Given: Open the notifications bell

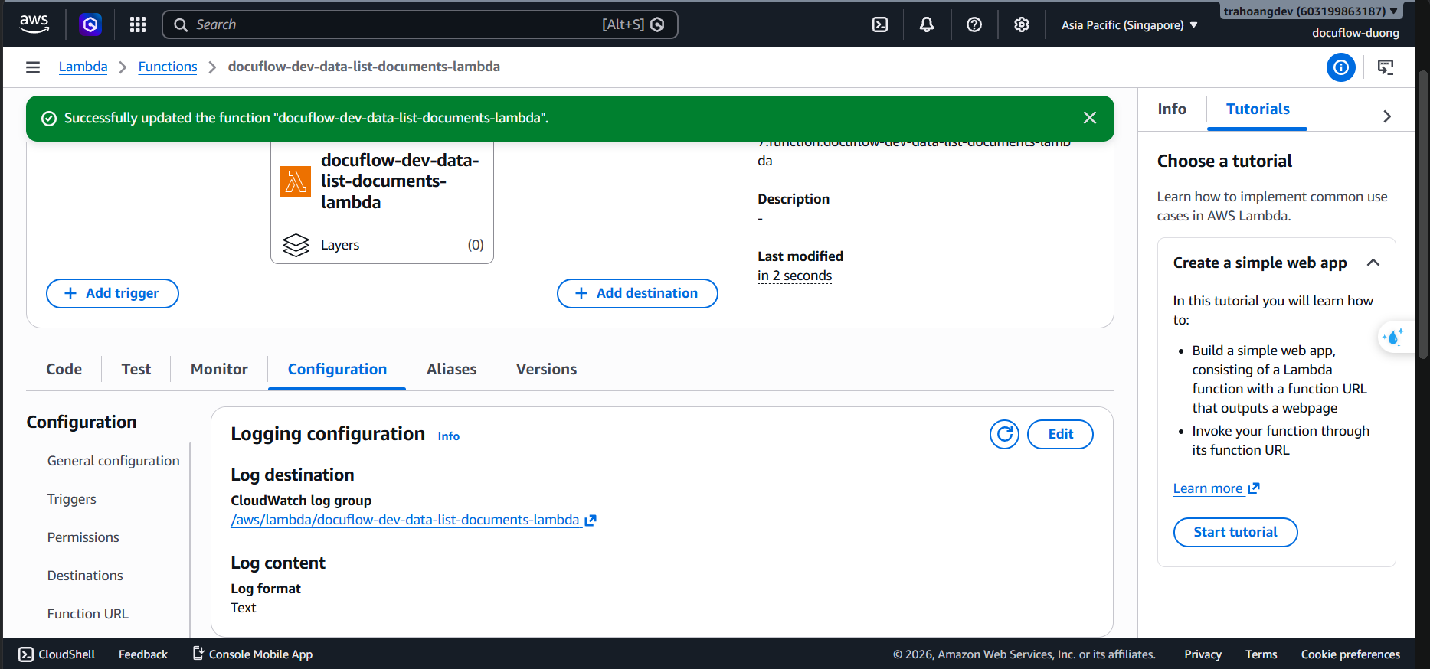Looking at the screenshot, I should point(927,24).
